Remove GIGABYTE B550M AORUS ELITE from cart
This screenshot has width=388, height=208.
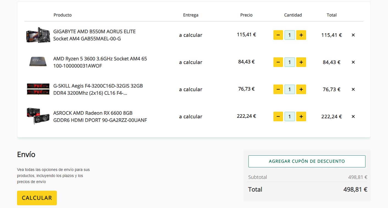pyautogui.click(x=353, y=35)
